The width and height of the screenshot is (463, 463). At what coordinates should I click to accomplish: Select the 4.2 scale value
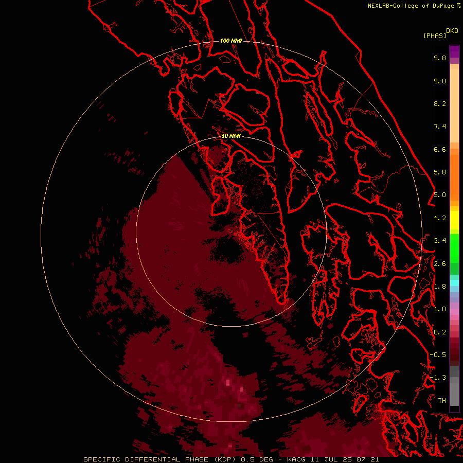[x=440, y=218]
